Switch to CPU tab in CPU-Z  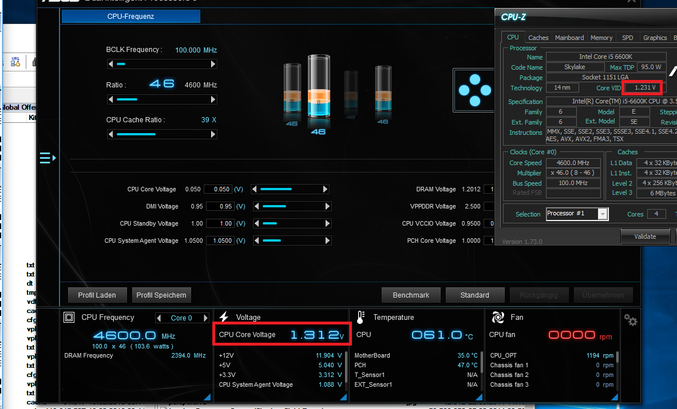pyautogui.click(x=513, y=38)
